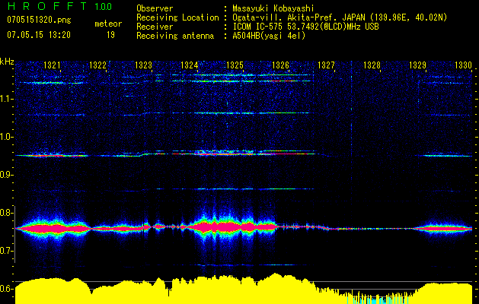The image size is (479, 304).
Task: Click the 1.0 frequency axis label
Action: [x=7, y=137]
